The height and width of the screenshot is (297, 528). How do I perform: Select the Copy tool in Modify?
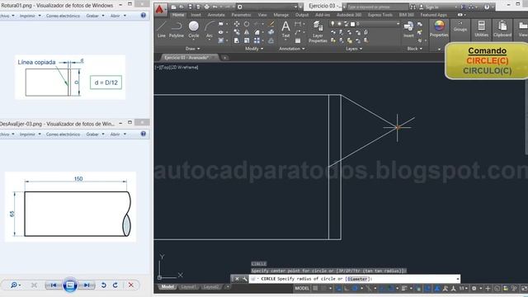pos(237,32)
